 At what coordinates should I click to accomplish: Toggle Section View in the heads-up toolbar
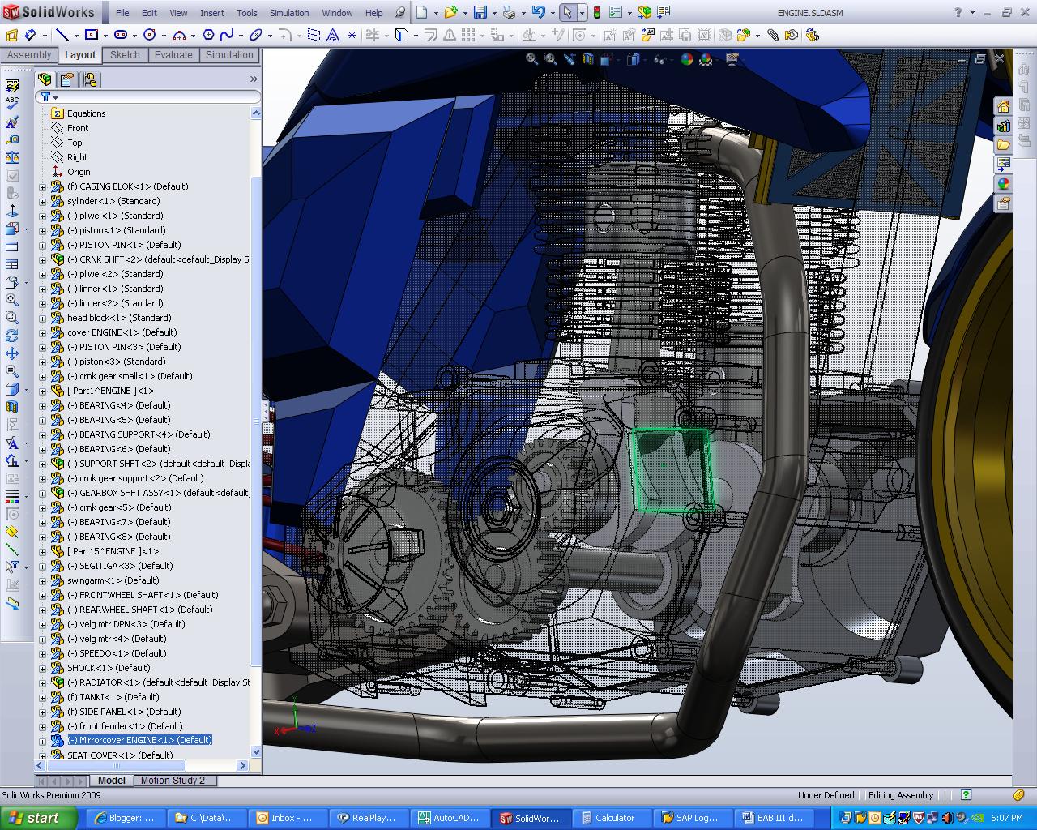point(587,60)
